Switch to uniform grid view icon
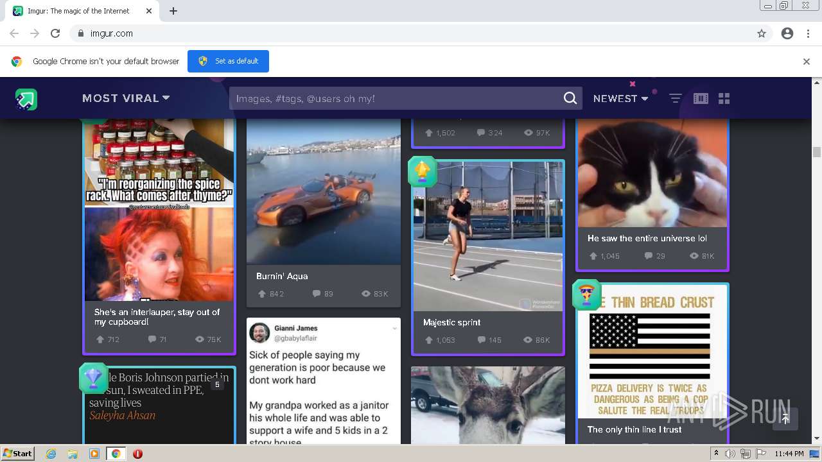Screen dimensions: 822x462 click(724, 98)
